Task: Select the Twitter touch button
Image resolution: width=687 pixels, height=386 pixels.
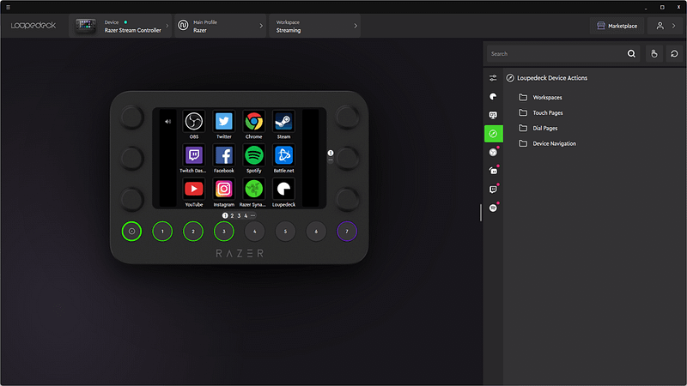Action: tap(224, 122)
